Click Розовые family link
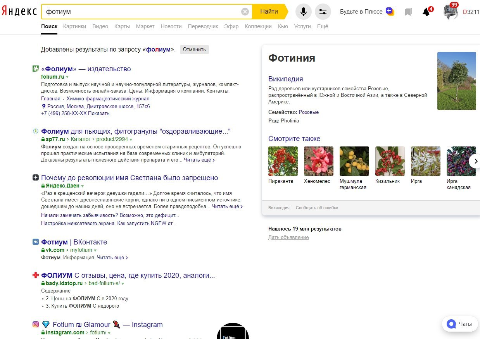This screenshot has height=339, width=480. coord(309,112)
